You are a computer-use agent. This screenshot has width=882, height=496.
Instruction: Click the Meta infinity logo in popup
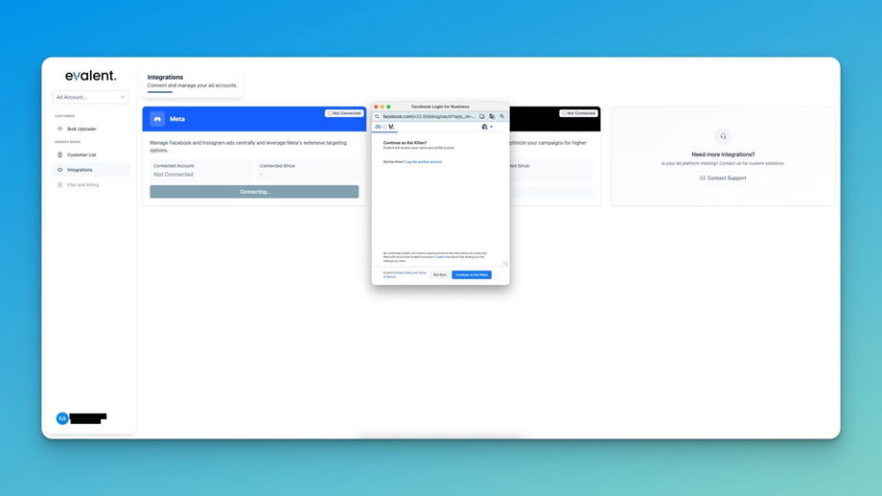[x=378, y=127]
